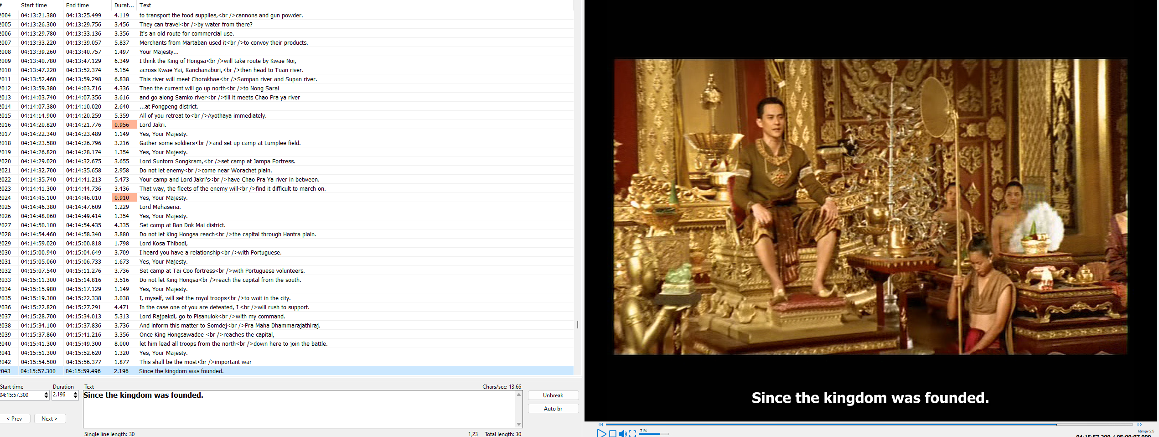
Task: Click the highlighted duration 0.956 cell
Action: [124, 125]
